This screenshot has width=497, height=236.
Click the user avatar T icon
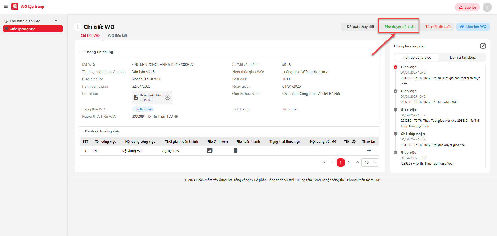(x=487, y=7)
